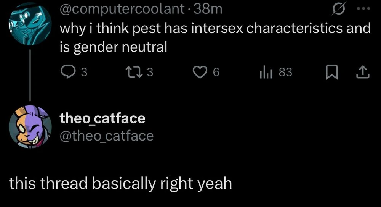Click the view count 83
381x207 pixels.
coord(286,72)
